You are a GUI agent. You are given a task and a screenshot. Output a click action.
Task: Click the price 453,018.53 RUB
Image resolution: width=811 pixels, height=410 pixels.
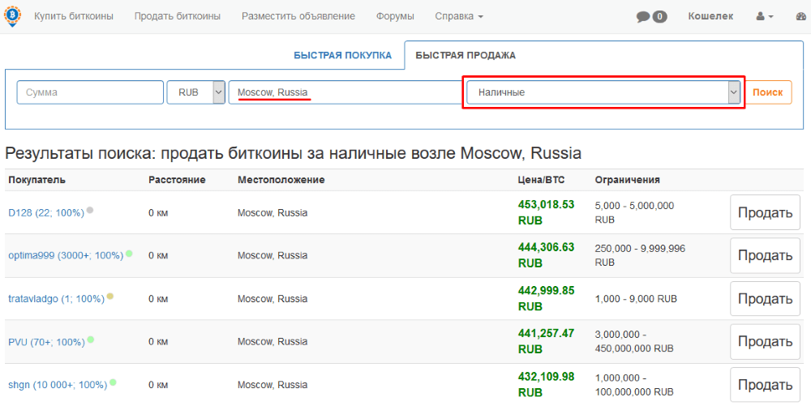(546, 212)
